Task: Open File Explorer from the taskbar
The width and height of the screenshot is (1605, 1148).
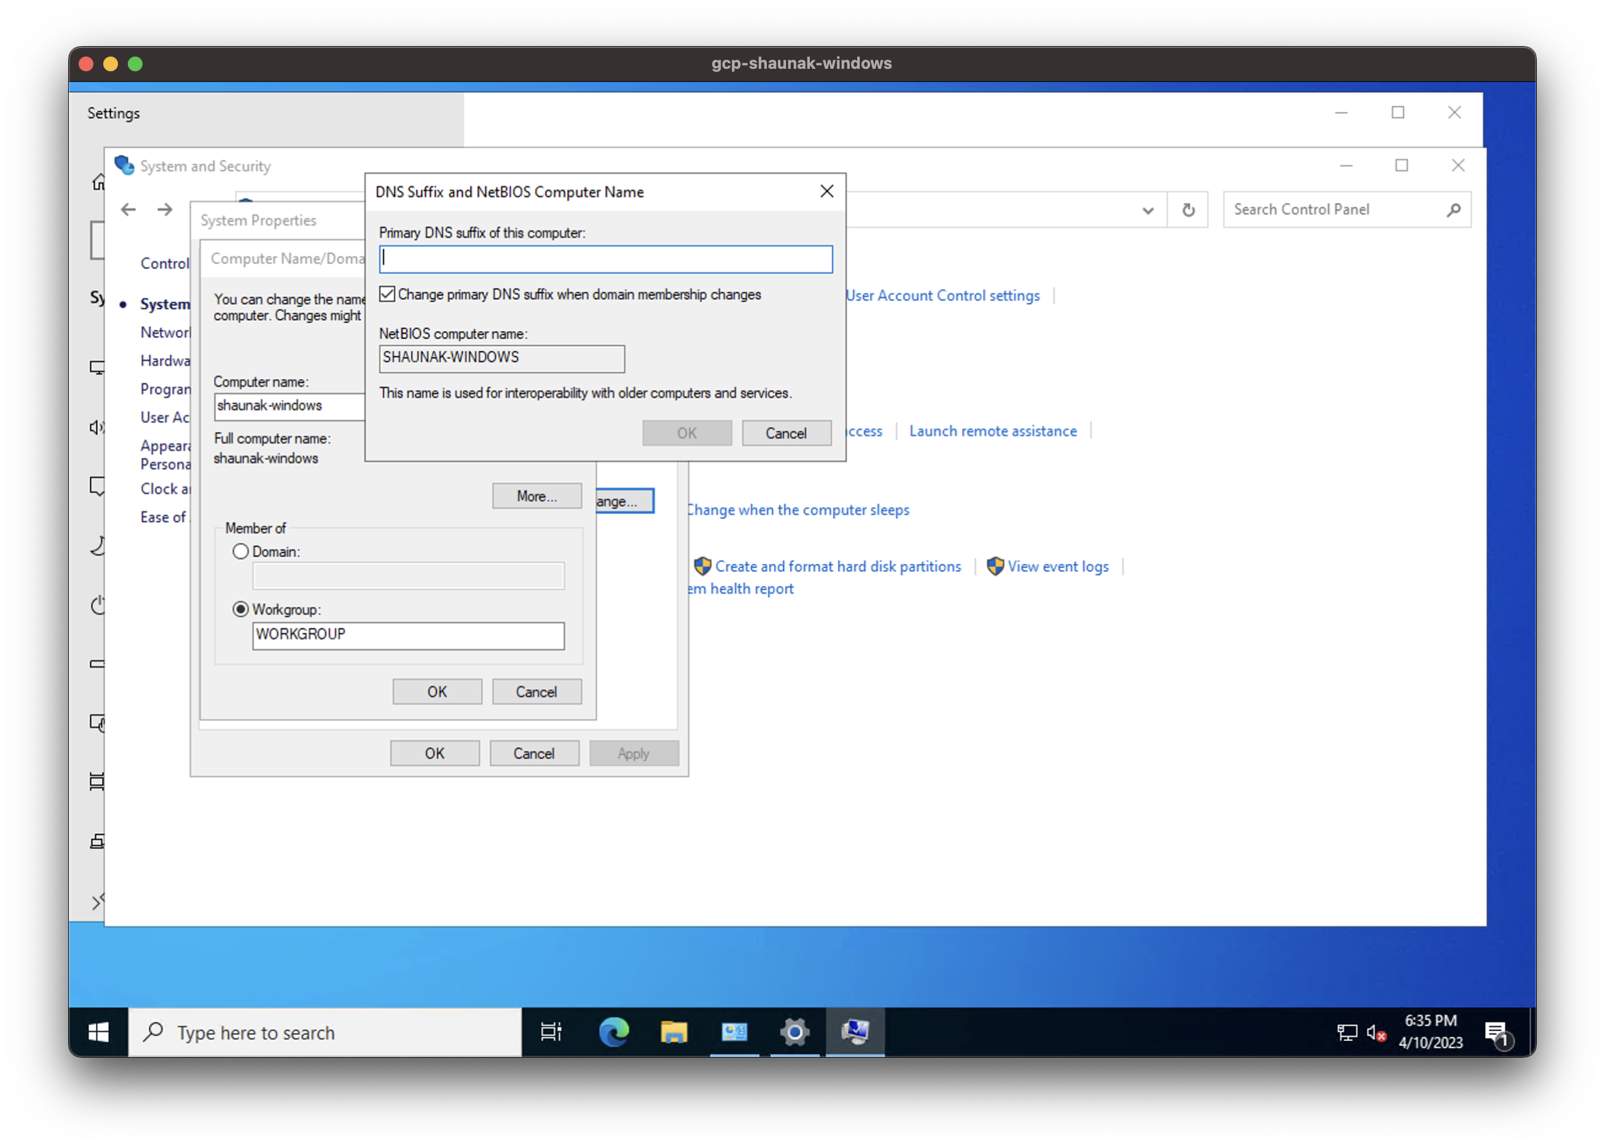Action: pos(674,1032)
